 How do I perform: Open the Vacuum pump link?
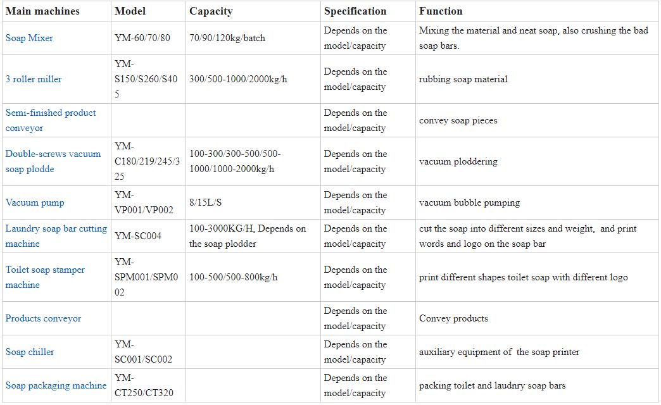[35, 202]
